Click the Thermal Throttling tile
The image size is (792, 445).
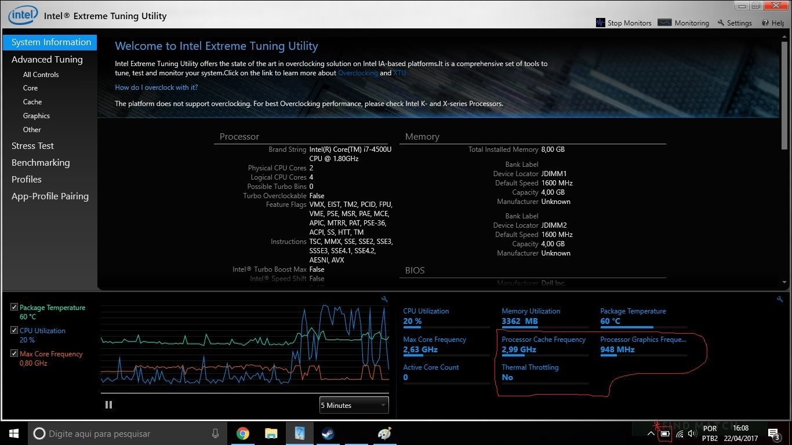point(545,373)
